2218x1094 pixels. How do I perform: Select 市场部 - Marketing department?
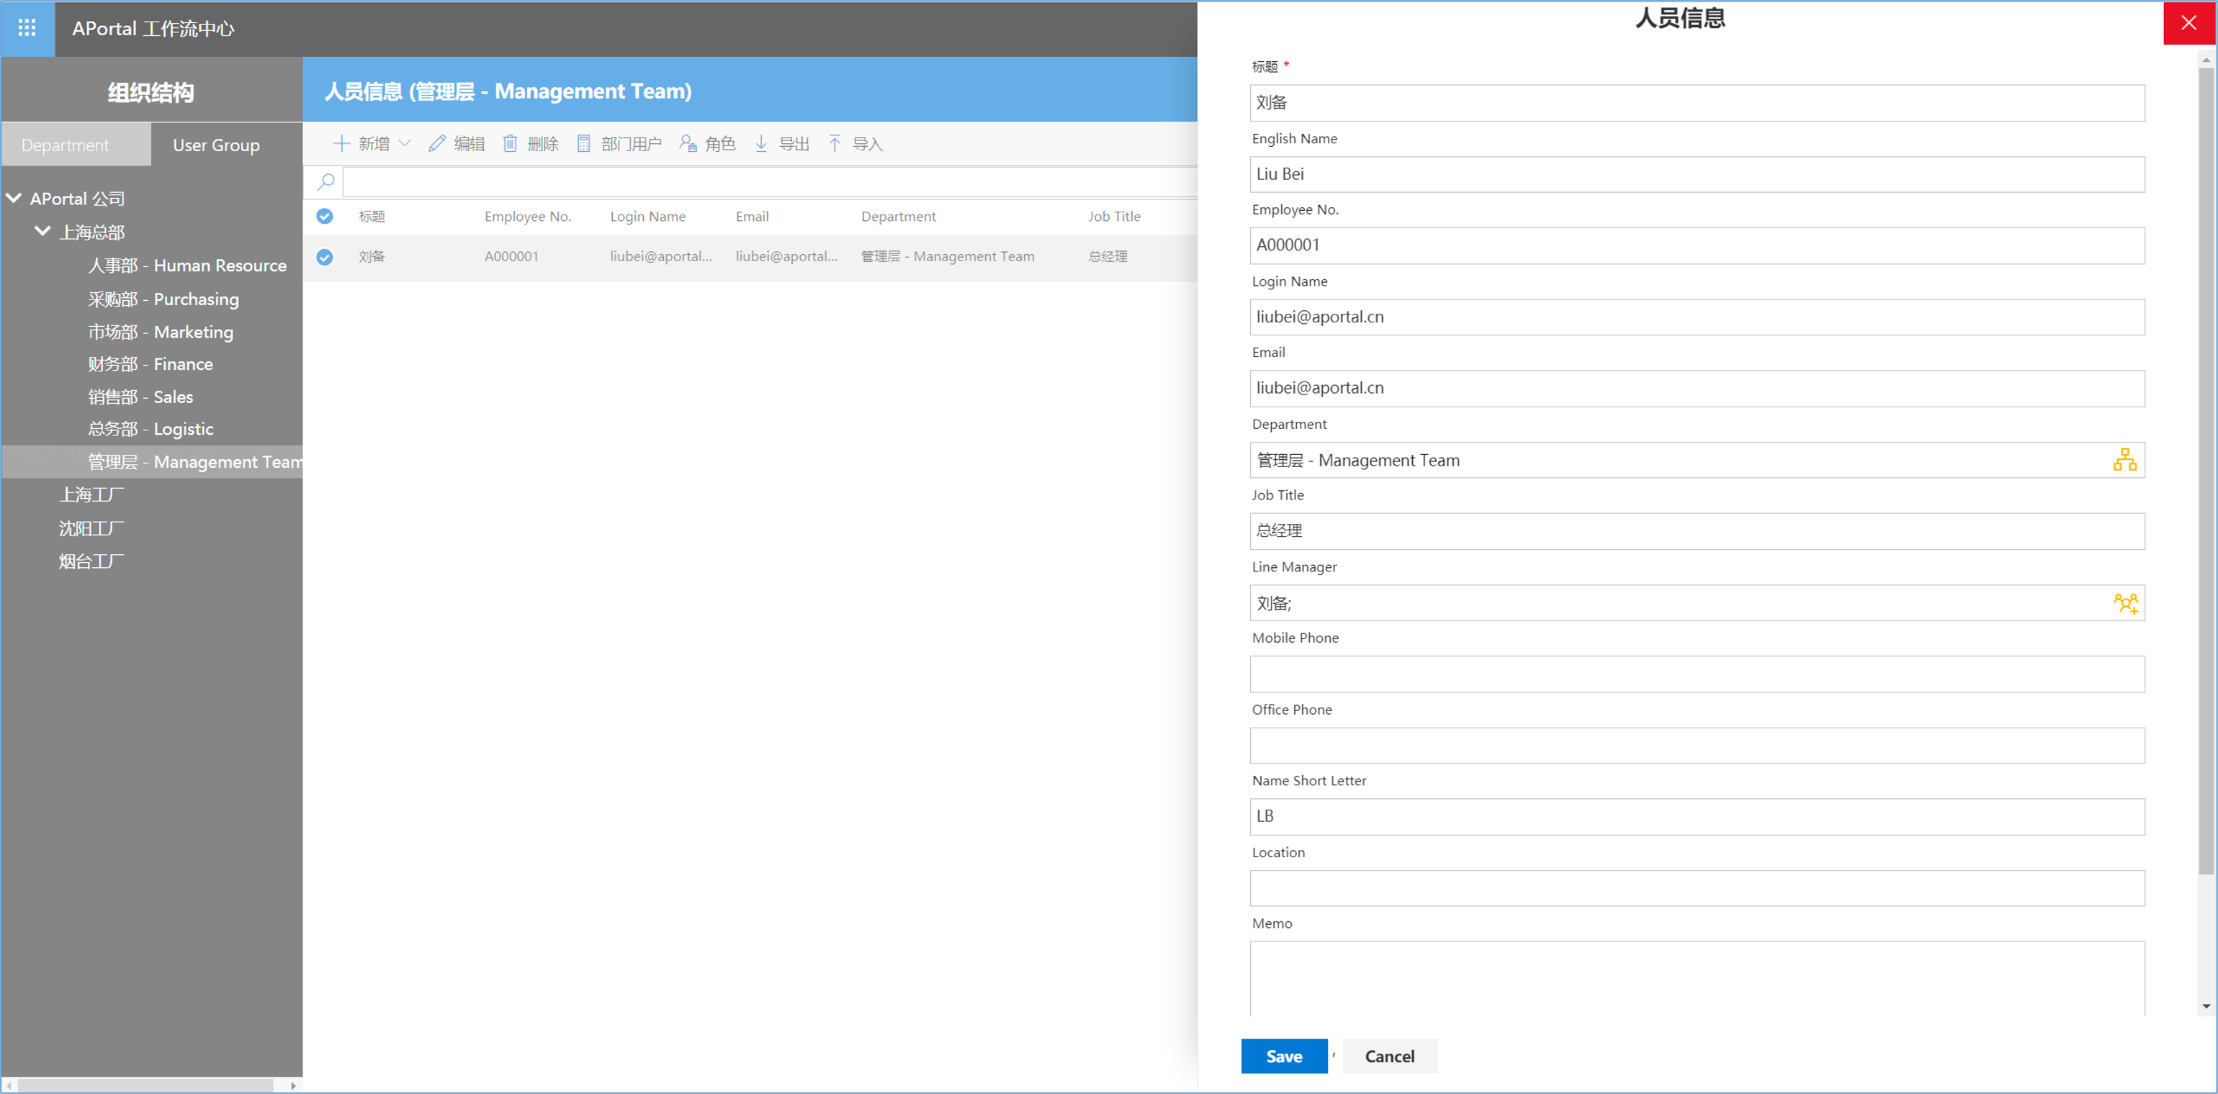click(x=160, y=333)
